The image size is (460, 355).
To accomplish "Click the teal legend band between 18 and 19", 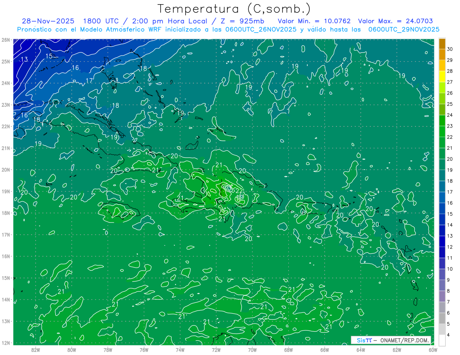I will click(442, 175).
